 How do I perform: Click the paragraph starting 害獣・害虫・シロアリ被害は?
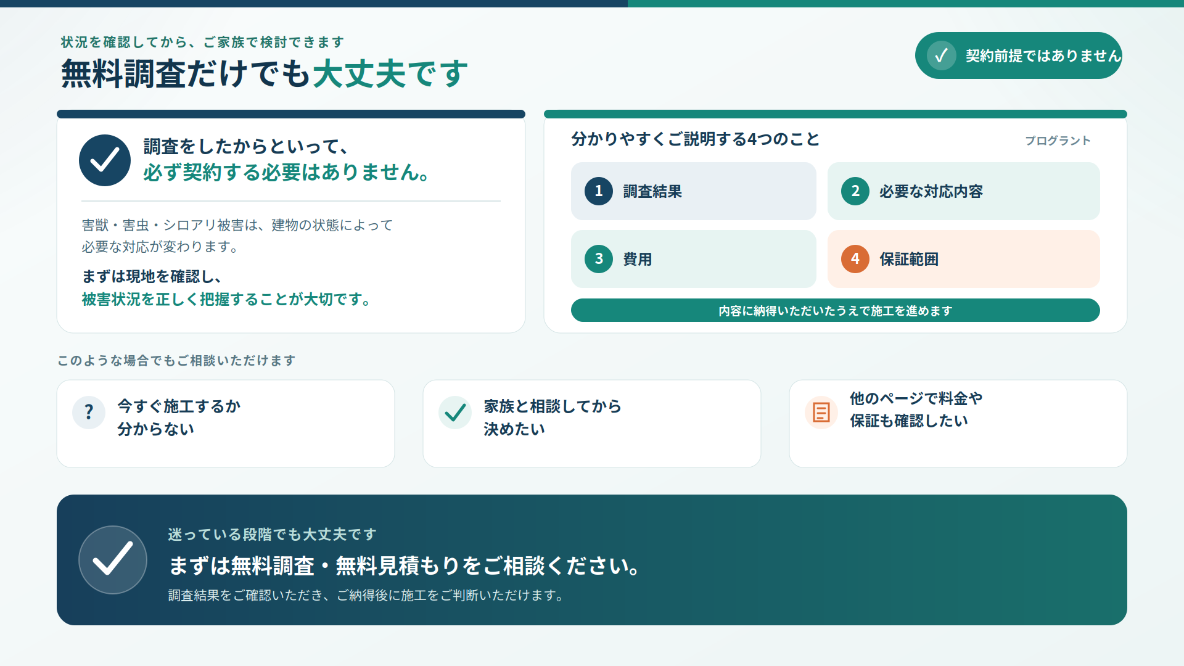237,236
